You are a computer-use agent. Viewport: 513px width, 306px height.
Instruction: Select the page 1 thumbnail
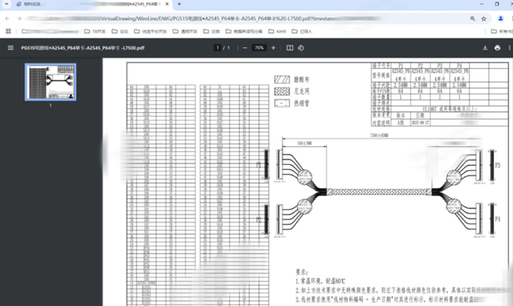pos(51,82)
